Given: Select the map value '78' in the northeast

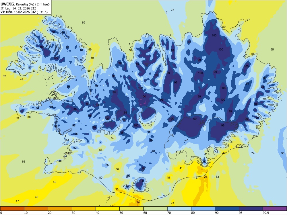Looking at the screenshot, I should coord(239,30).
